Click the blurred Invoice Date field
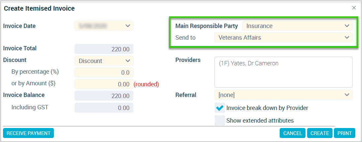The image size is (362, 142). pyautogui.click(x=104, y=26)
